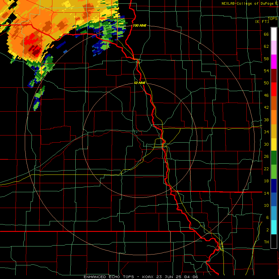Image resolution: width=279 pixels, height=279 pixels.
Task: Click the magenta 58 kft legend swatch
Action: pyautogui.click(x=274, y=62)
